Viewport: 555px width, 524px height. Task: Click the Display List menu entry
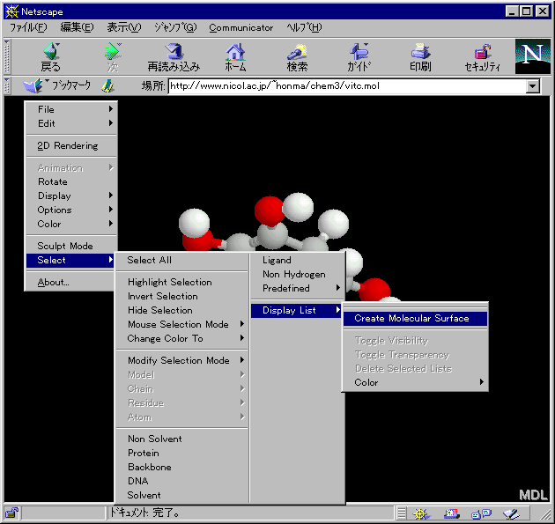click(296, 310)
